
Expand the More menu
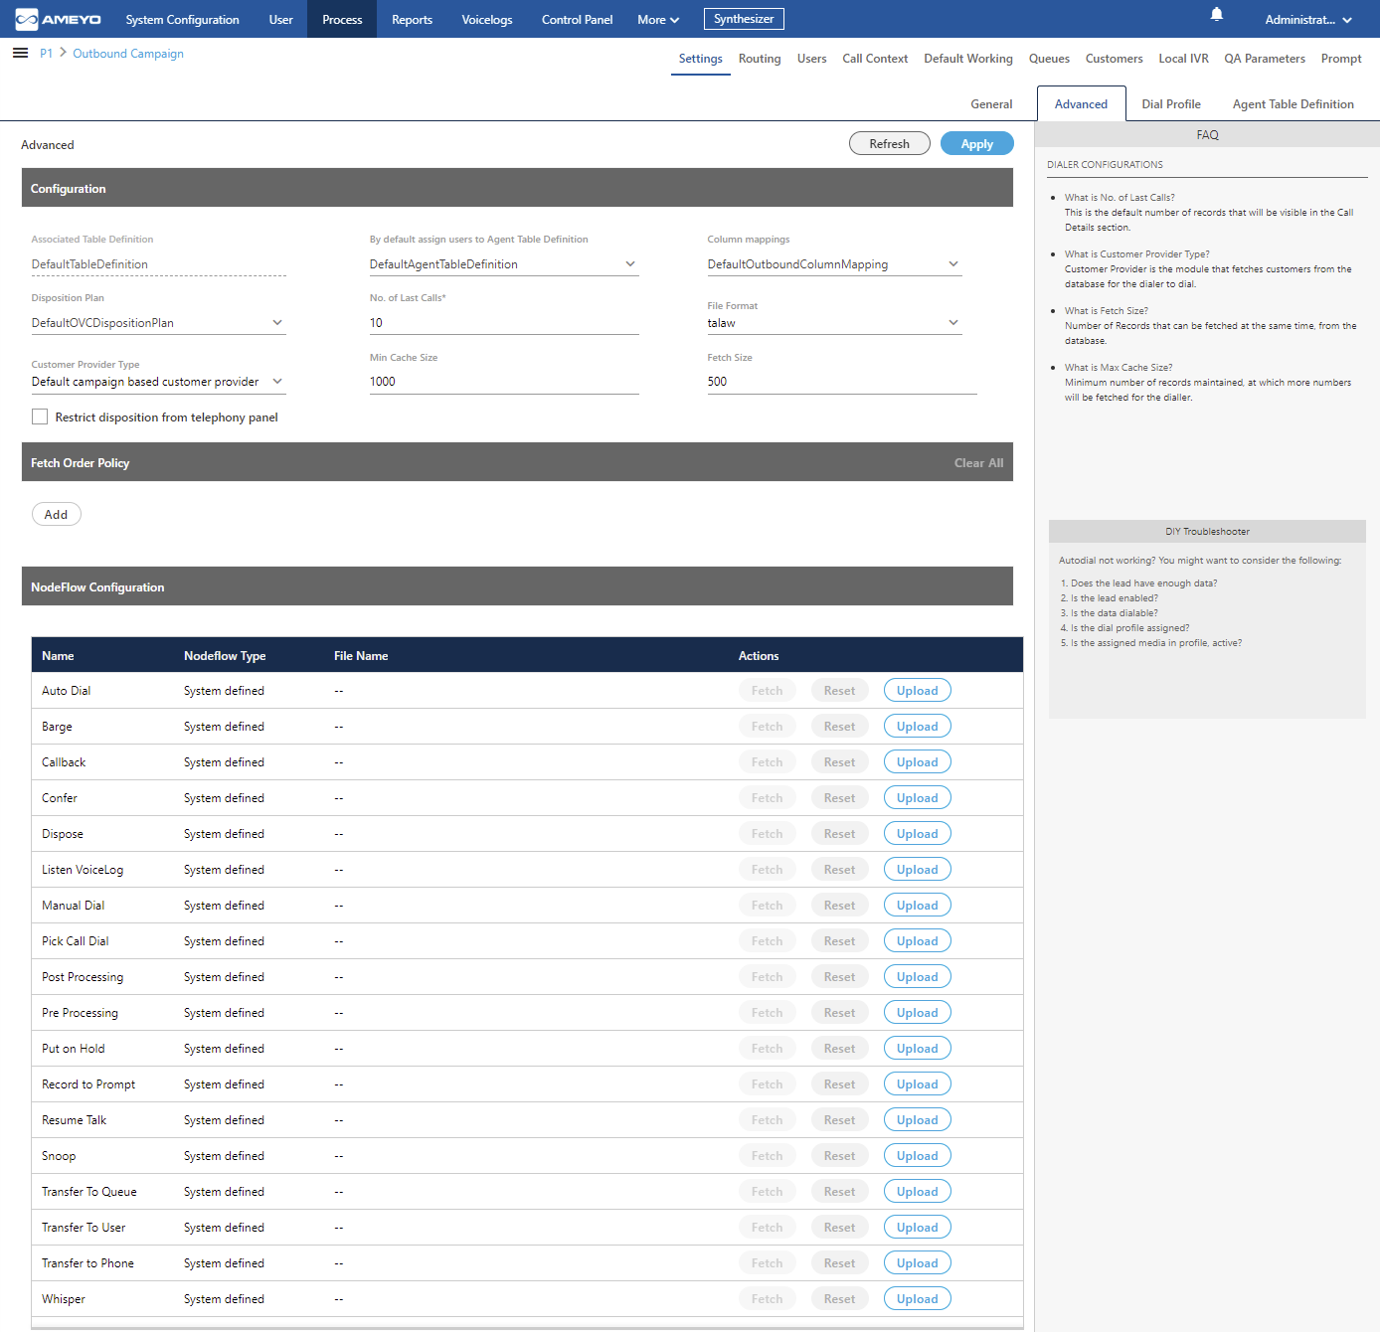point(658,20)
